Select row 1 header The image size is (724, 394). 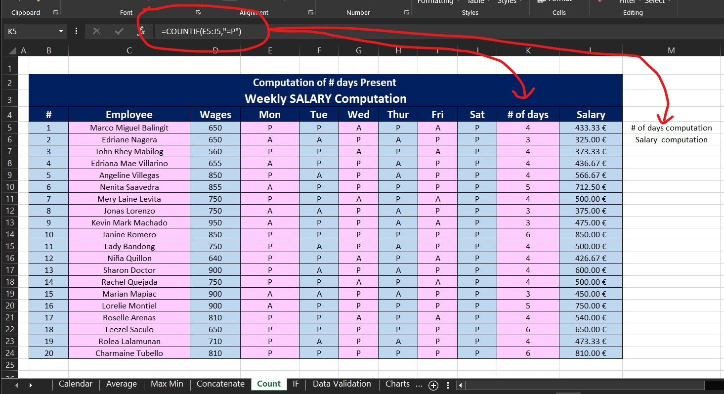coord(9,69)
